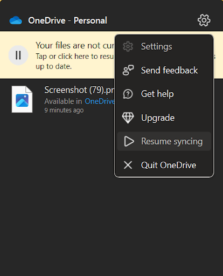Choose Get help from the menu
The width and height of the screenshot is (223, 276).
(164, 94)
